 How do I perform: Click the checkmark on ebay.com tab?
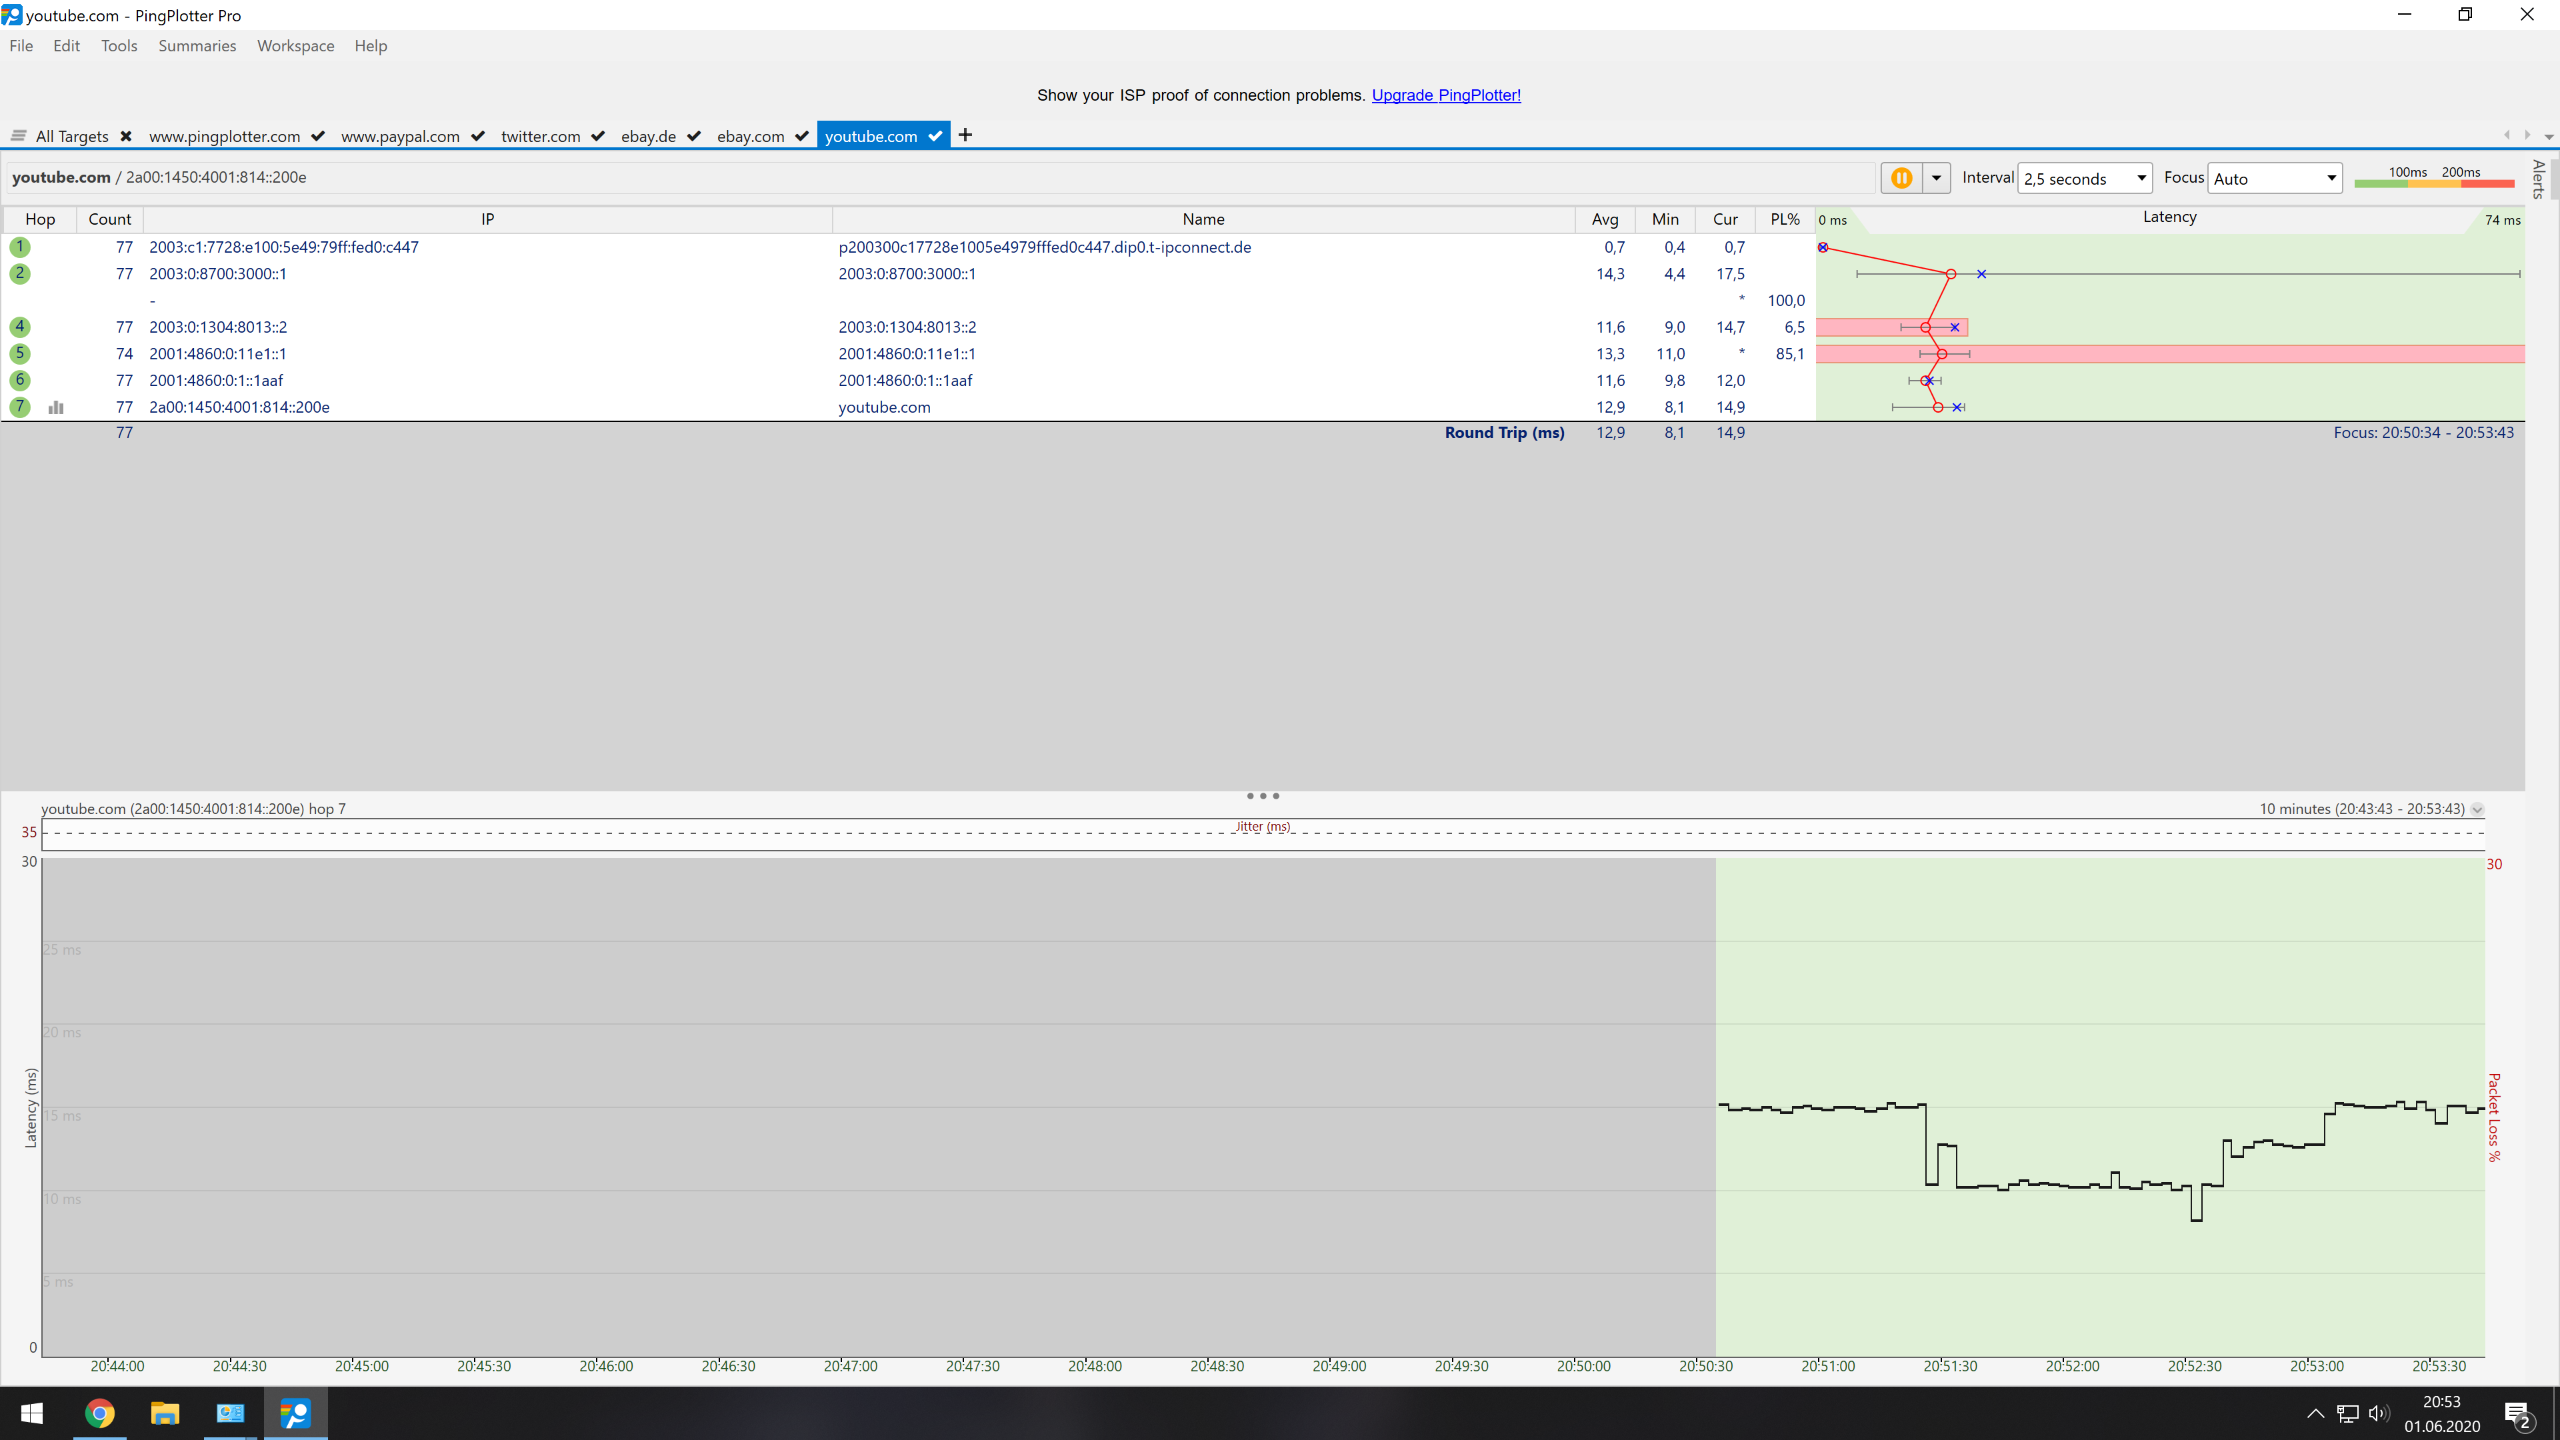[802, 136]
